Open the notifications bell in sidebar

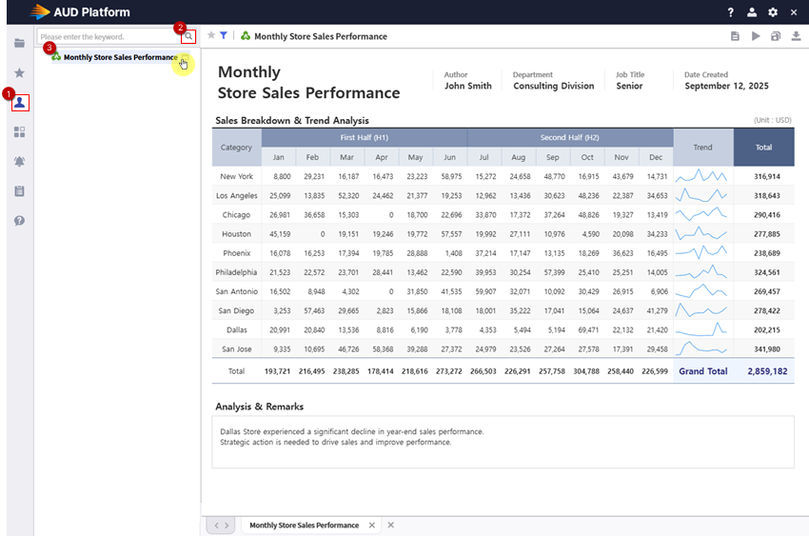click(19, 162)
